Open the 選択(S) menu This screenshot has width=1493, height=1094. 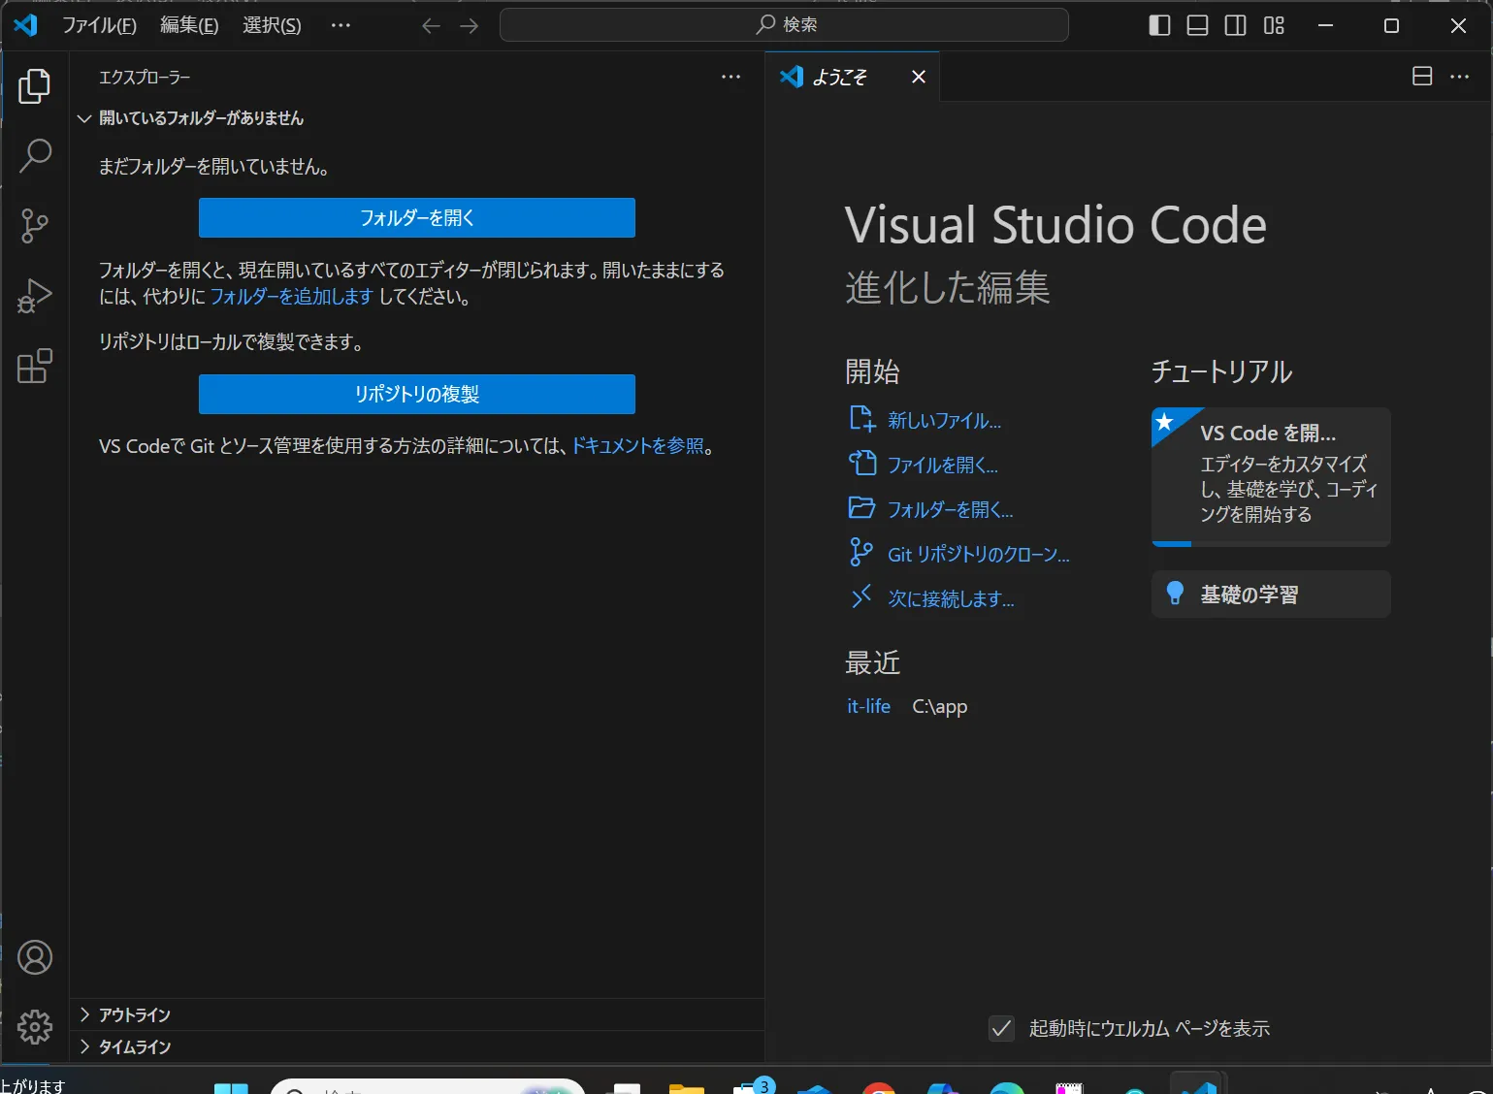click(272, 25)
